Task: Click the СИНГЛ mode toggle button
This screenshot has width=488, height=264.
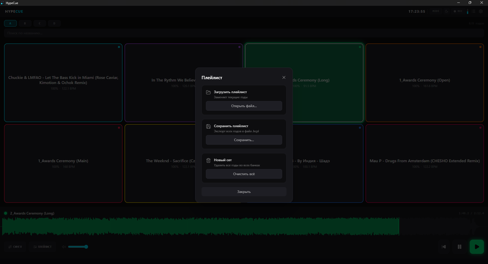Action: (x=15, y=247)
